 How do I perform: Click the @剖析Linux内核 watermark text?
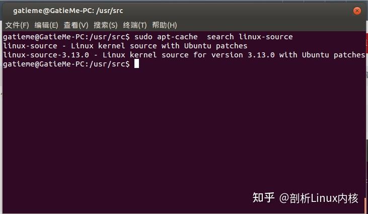[x=319, y=198]
